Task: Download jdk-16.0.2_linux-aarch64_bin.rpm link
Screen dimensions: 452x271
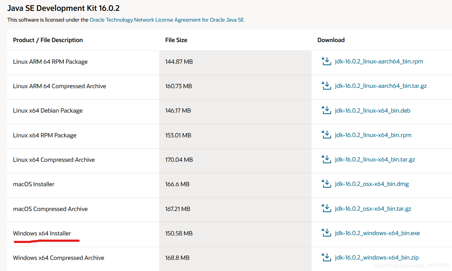Action: (379, 61)
